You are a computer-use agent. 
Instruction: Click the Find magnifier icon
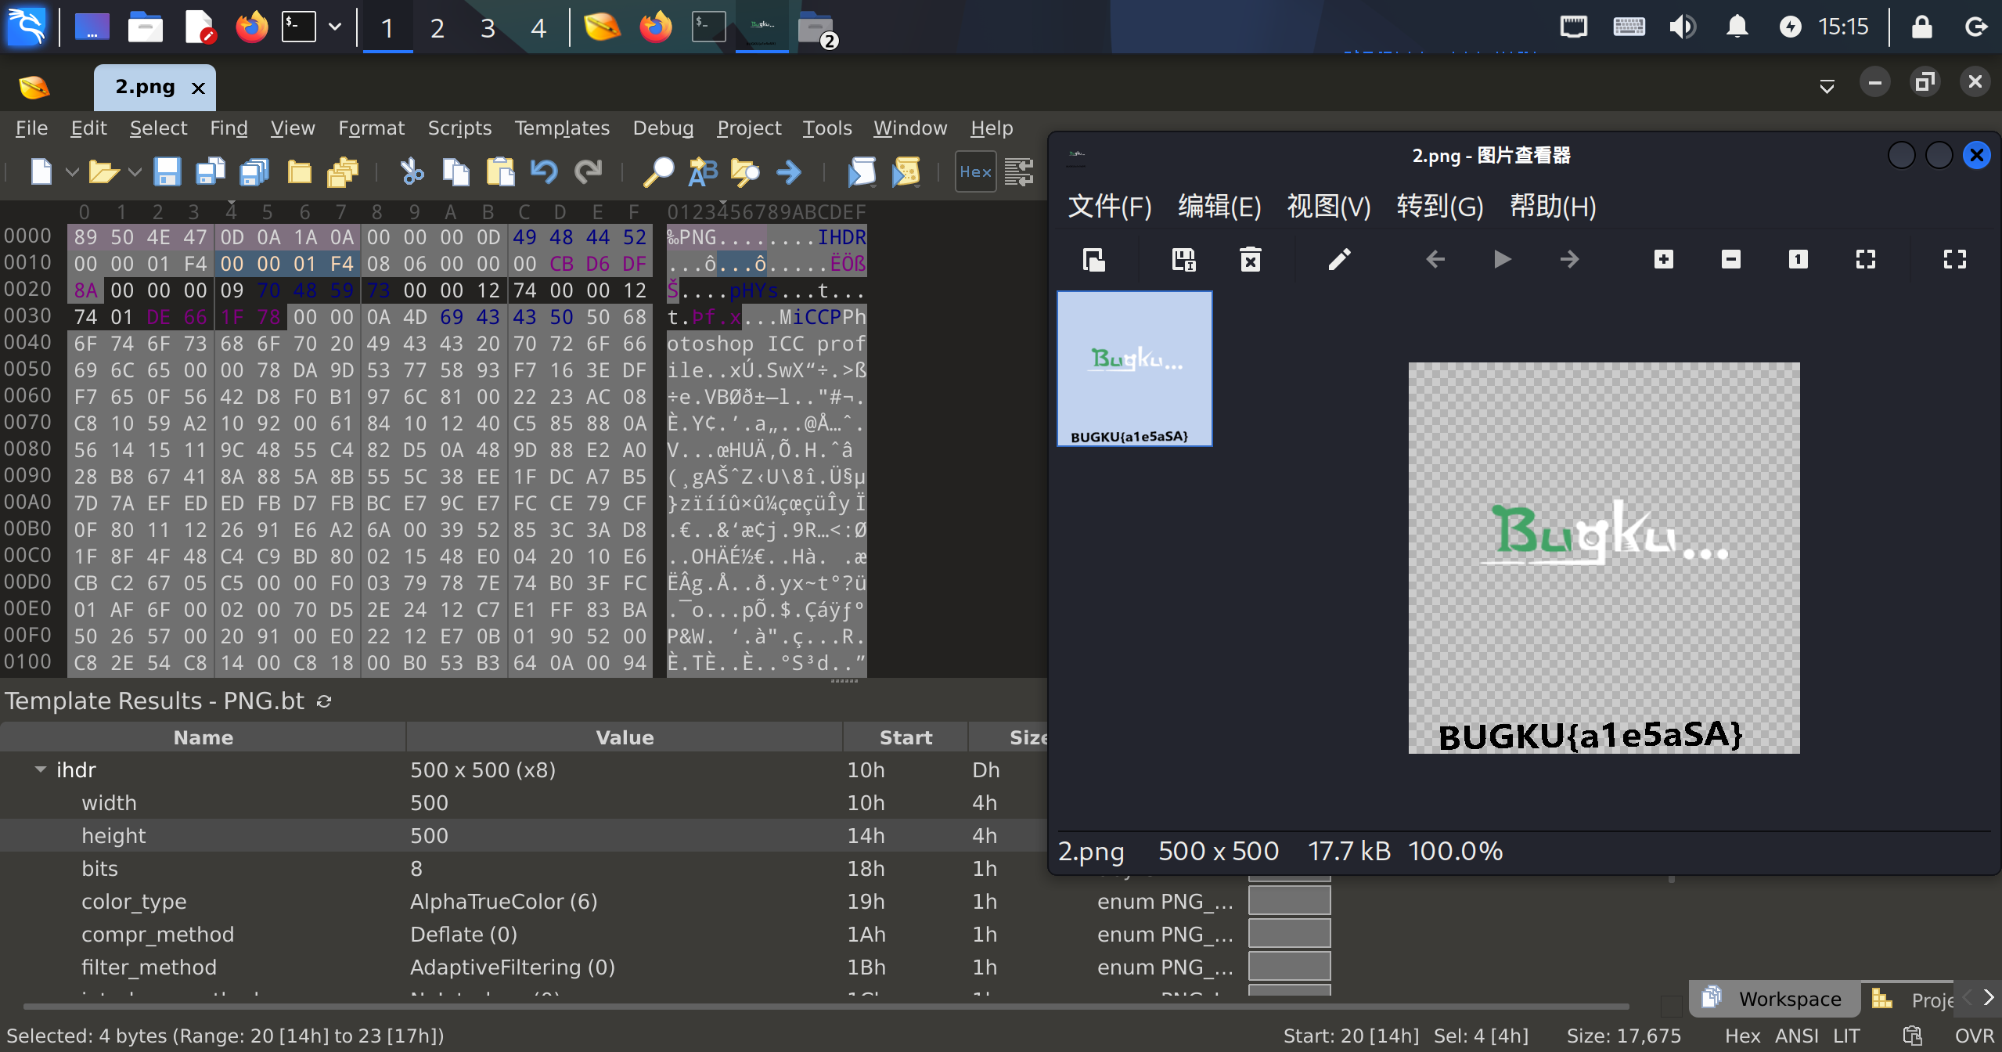pos(658,171)
